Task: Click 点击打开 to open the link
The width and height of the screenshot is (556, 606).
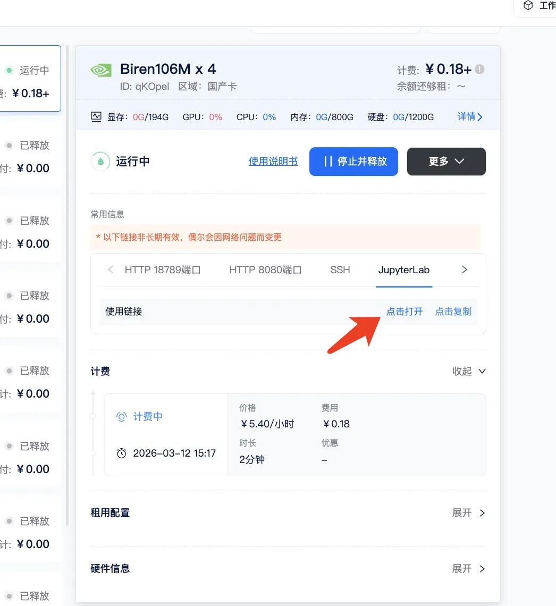Action: (405, 312)
